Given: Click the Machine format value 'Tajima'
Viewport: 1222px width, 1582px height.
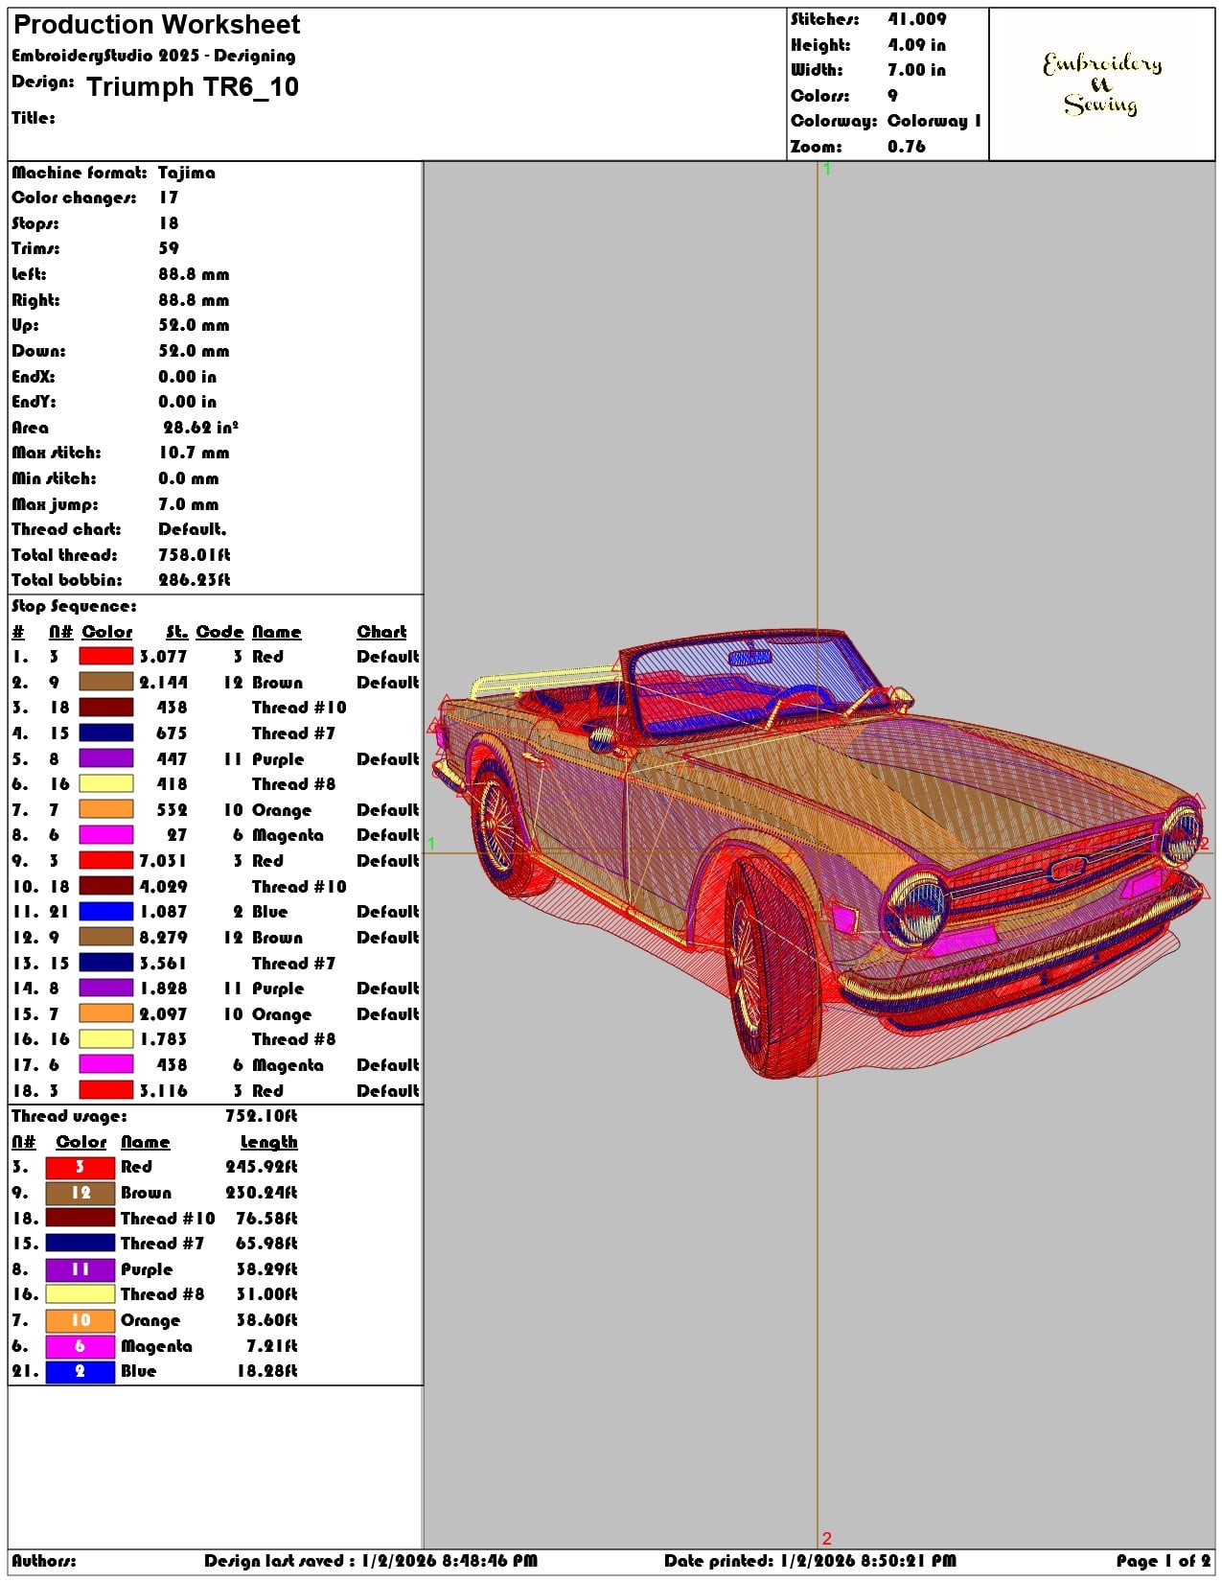Looking at the screenshot, I should coord(187,173).
